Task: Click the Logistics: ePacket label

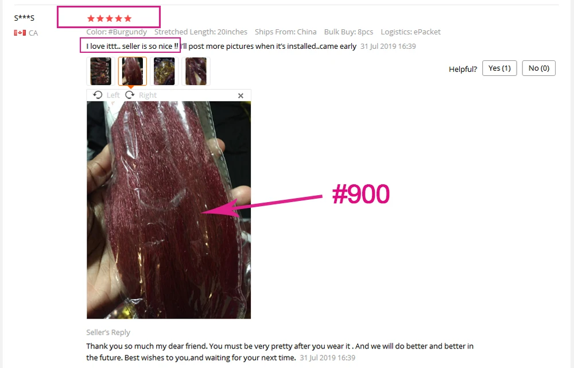Action: pyautogui.click(x=410, y=32)
